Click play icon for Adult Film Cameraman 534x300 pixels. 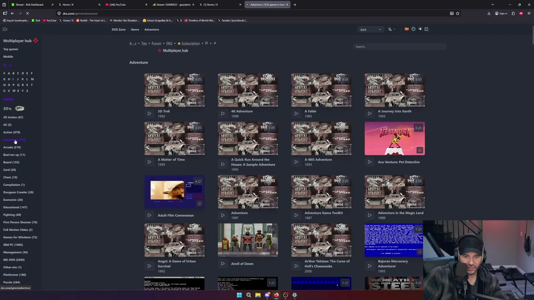149,215
